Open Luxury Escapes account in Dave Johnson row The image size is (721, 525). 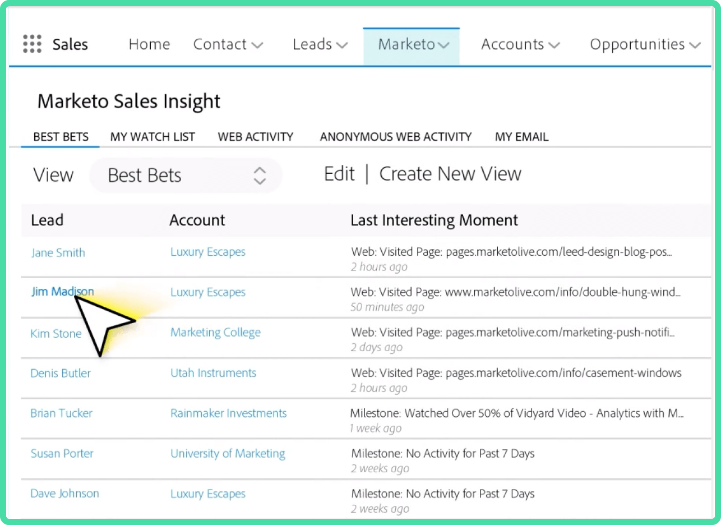pos(208,494)
